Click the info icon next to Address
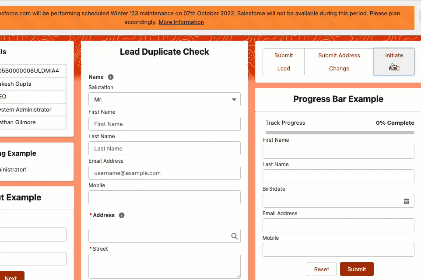This screenshot has width=421, height=280. pyautogui.click(x=122, y=215)
